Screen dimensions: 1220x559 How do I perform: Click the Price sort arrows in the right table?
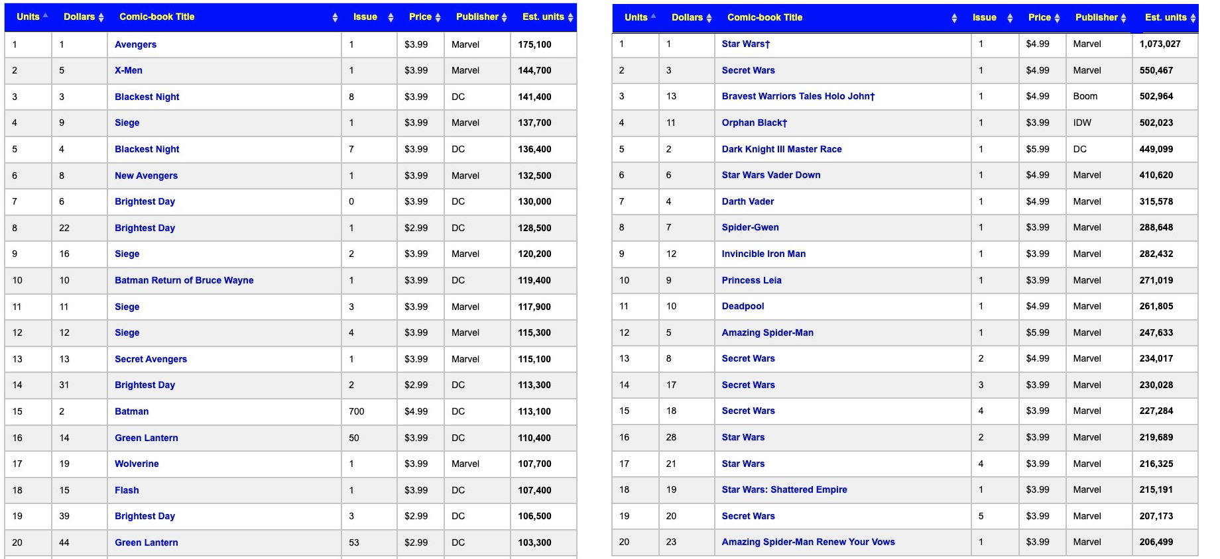click(x=1057, y=19)
